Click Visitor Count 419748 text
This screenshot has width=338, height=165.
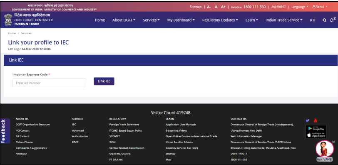(x=171, y=112)
